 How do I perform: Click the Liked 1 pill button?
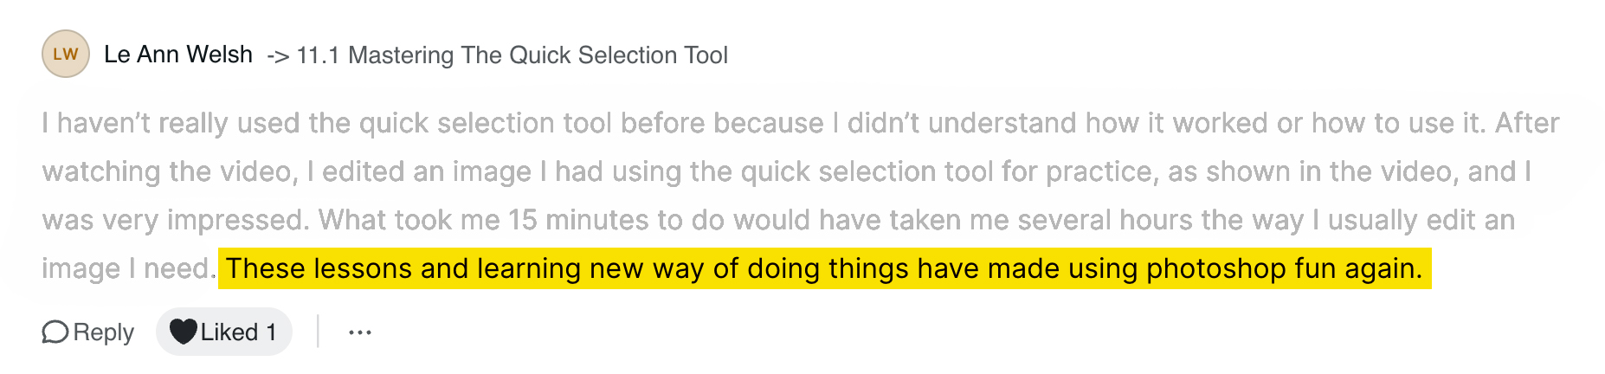(224, 332)
